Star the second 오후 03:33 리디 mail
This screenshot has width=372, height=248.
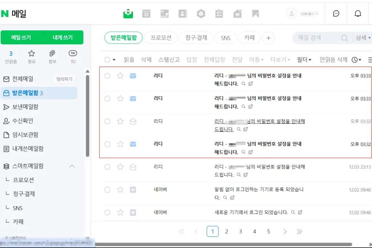[120, 98]
